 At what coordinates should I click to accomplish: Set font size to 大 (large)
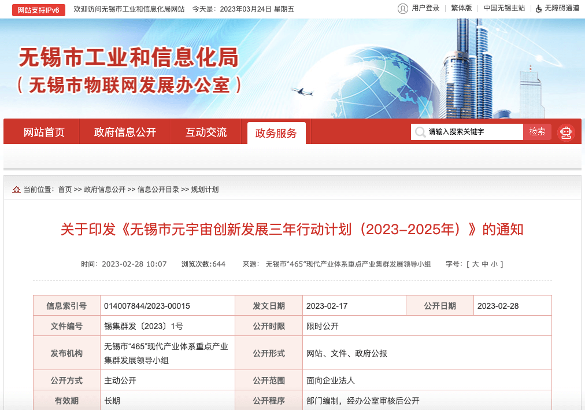pyautogui.click(x=476, y=264)
